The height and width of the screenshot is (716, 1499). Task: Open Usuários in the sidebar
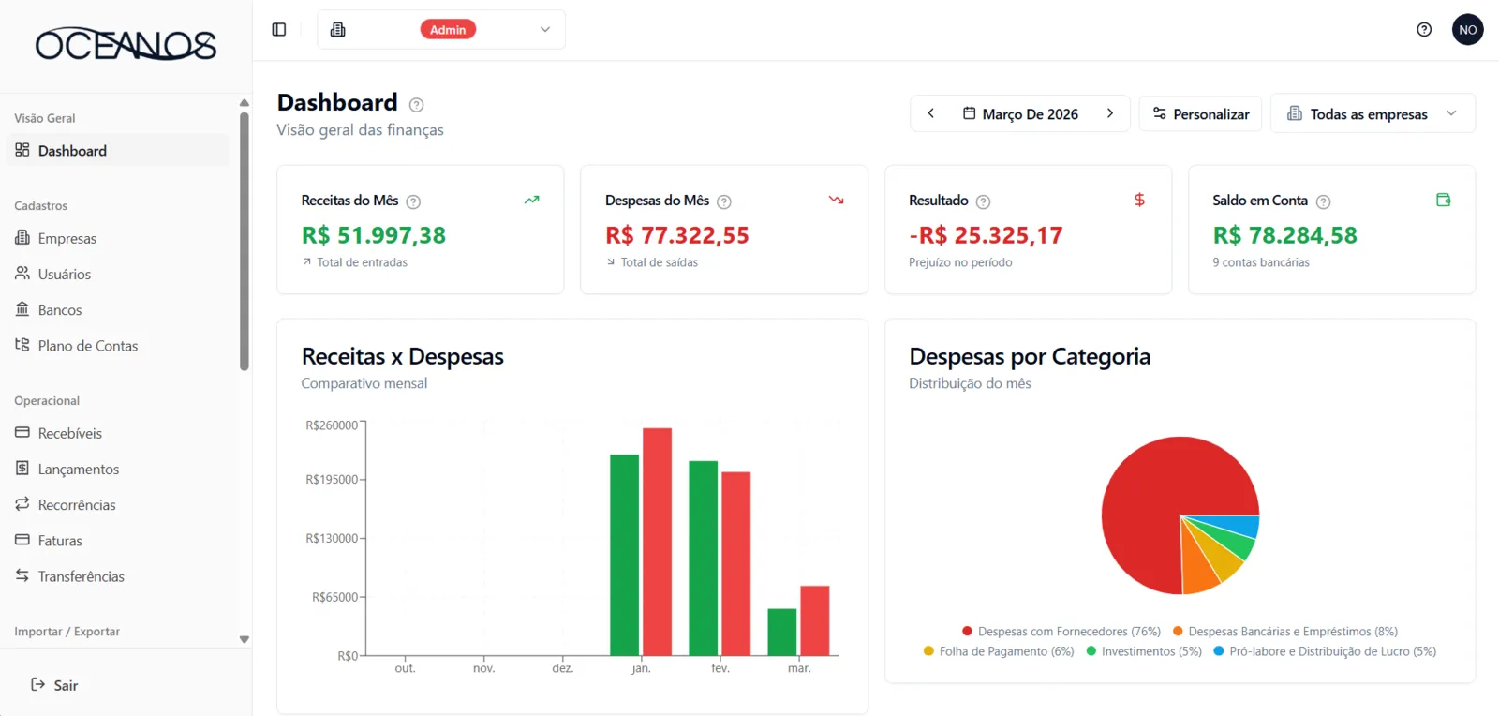click(118, 274)
